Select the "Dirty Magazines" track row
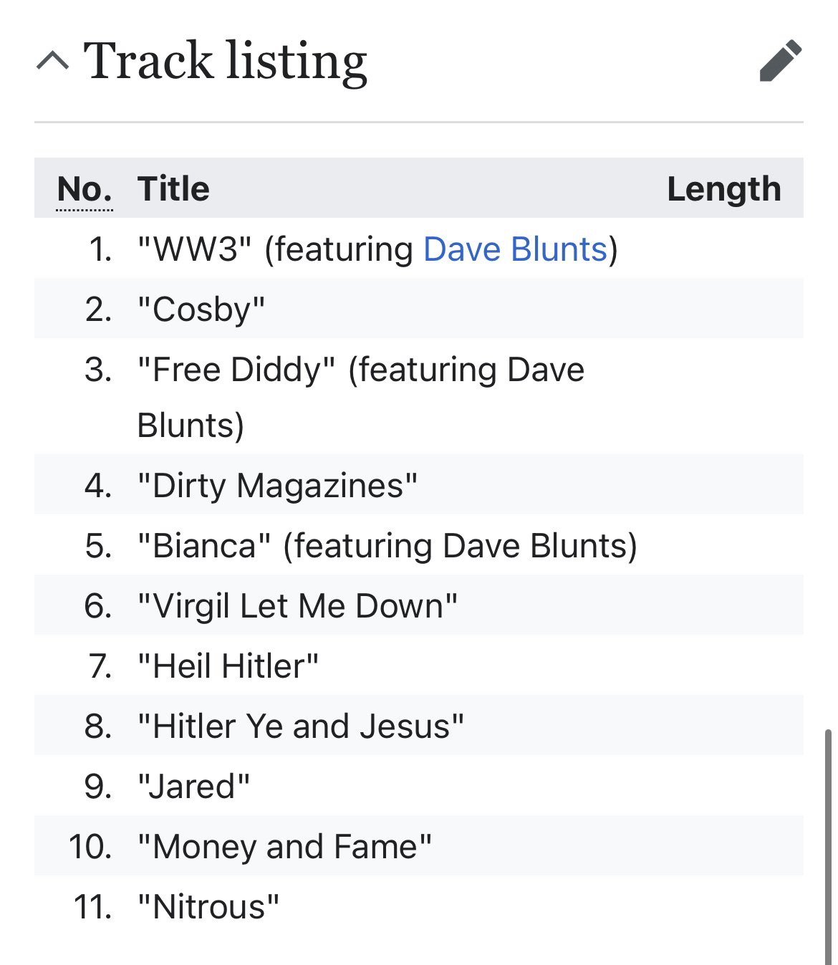Image resolution: width=838 pixels, height=965 pixels. point(277,486)
